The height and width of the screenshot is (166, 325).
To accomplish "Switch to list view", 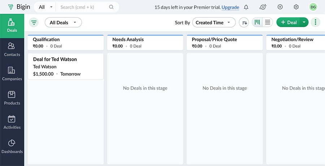I will (267, 22).
